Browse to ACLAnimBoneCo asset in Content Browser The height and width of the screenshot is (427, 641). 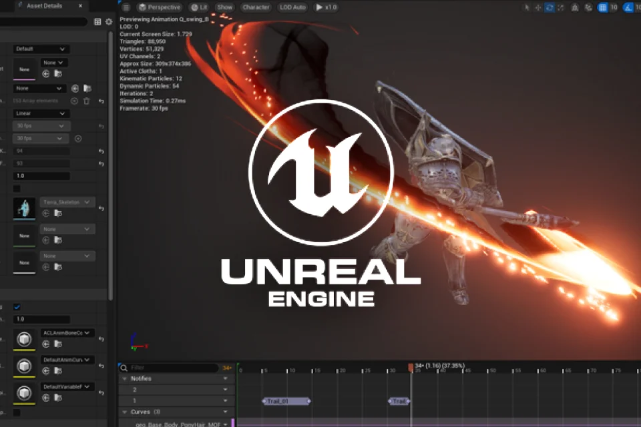58,344
